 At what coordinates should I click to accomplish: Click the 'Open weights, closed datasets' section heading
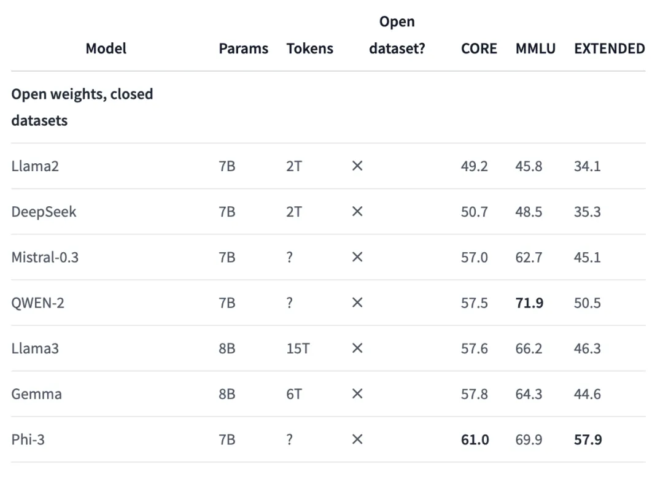82,107
